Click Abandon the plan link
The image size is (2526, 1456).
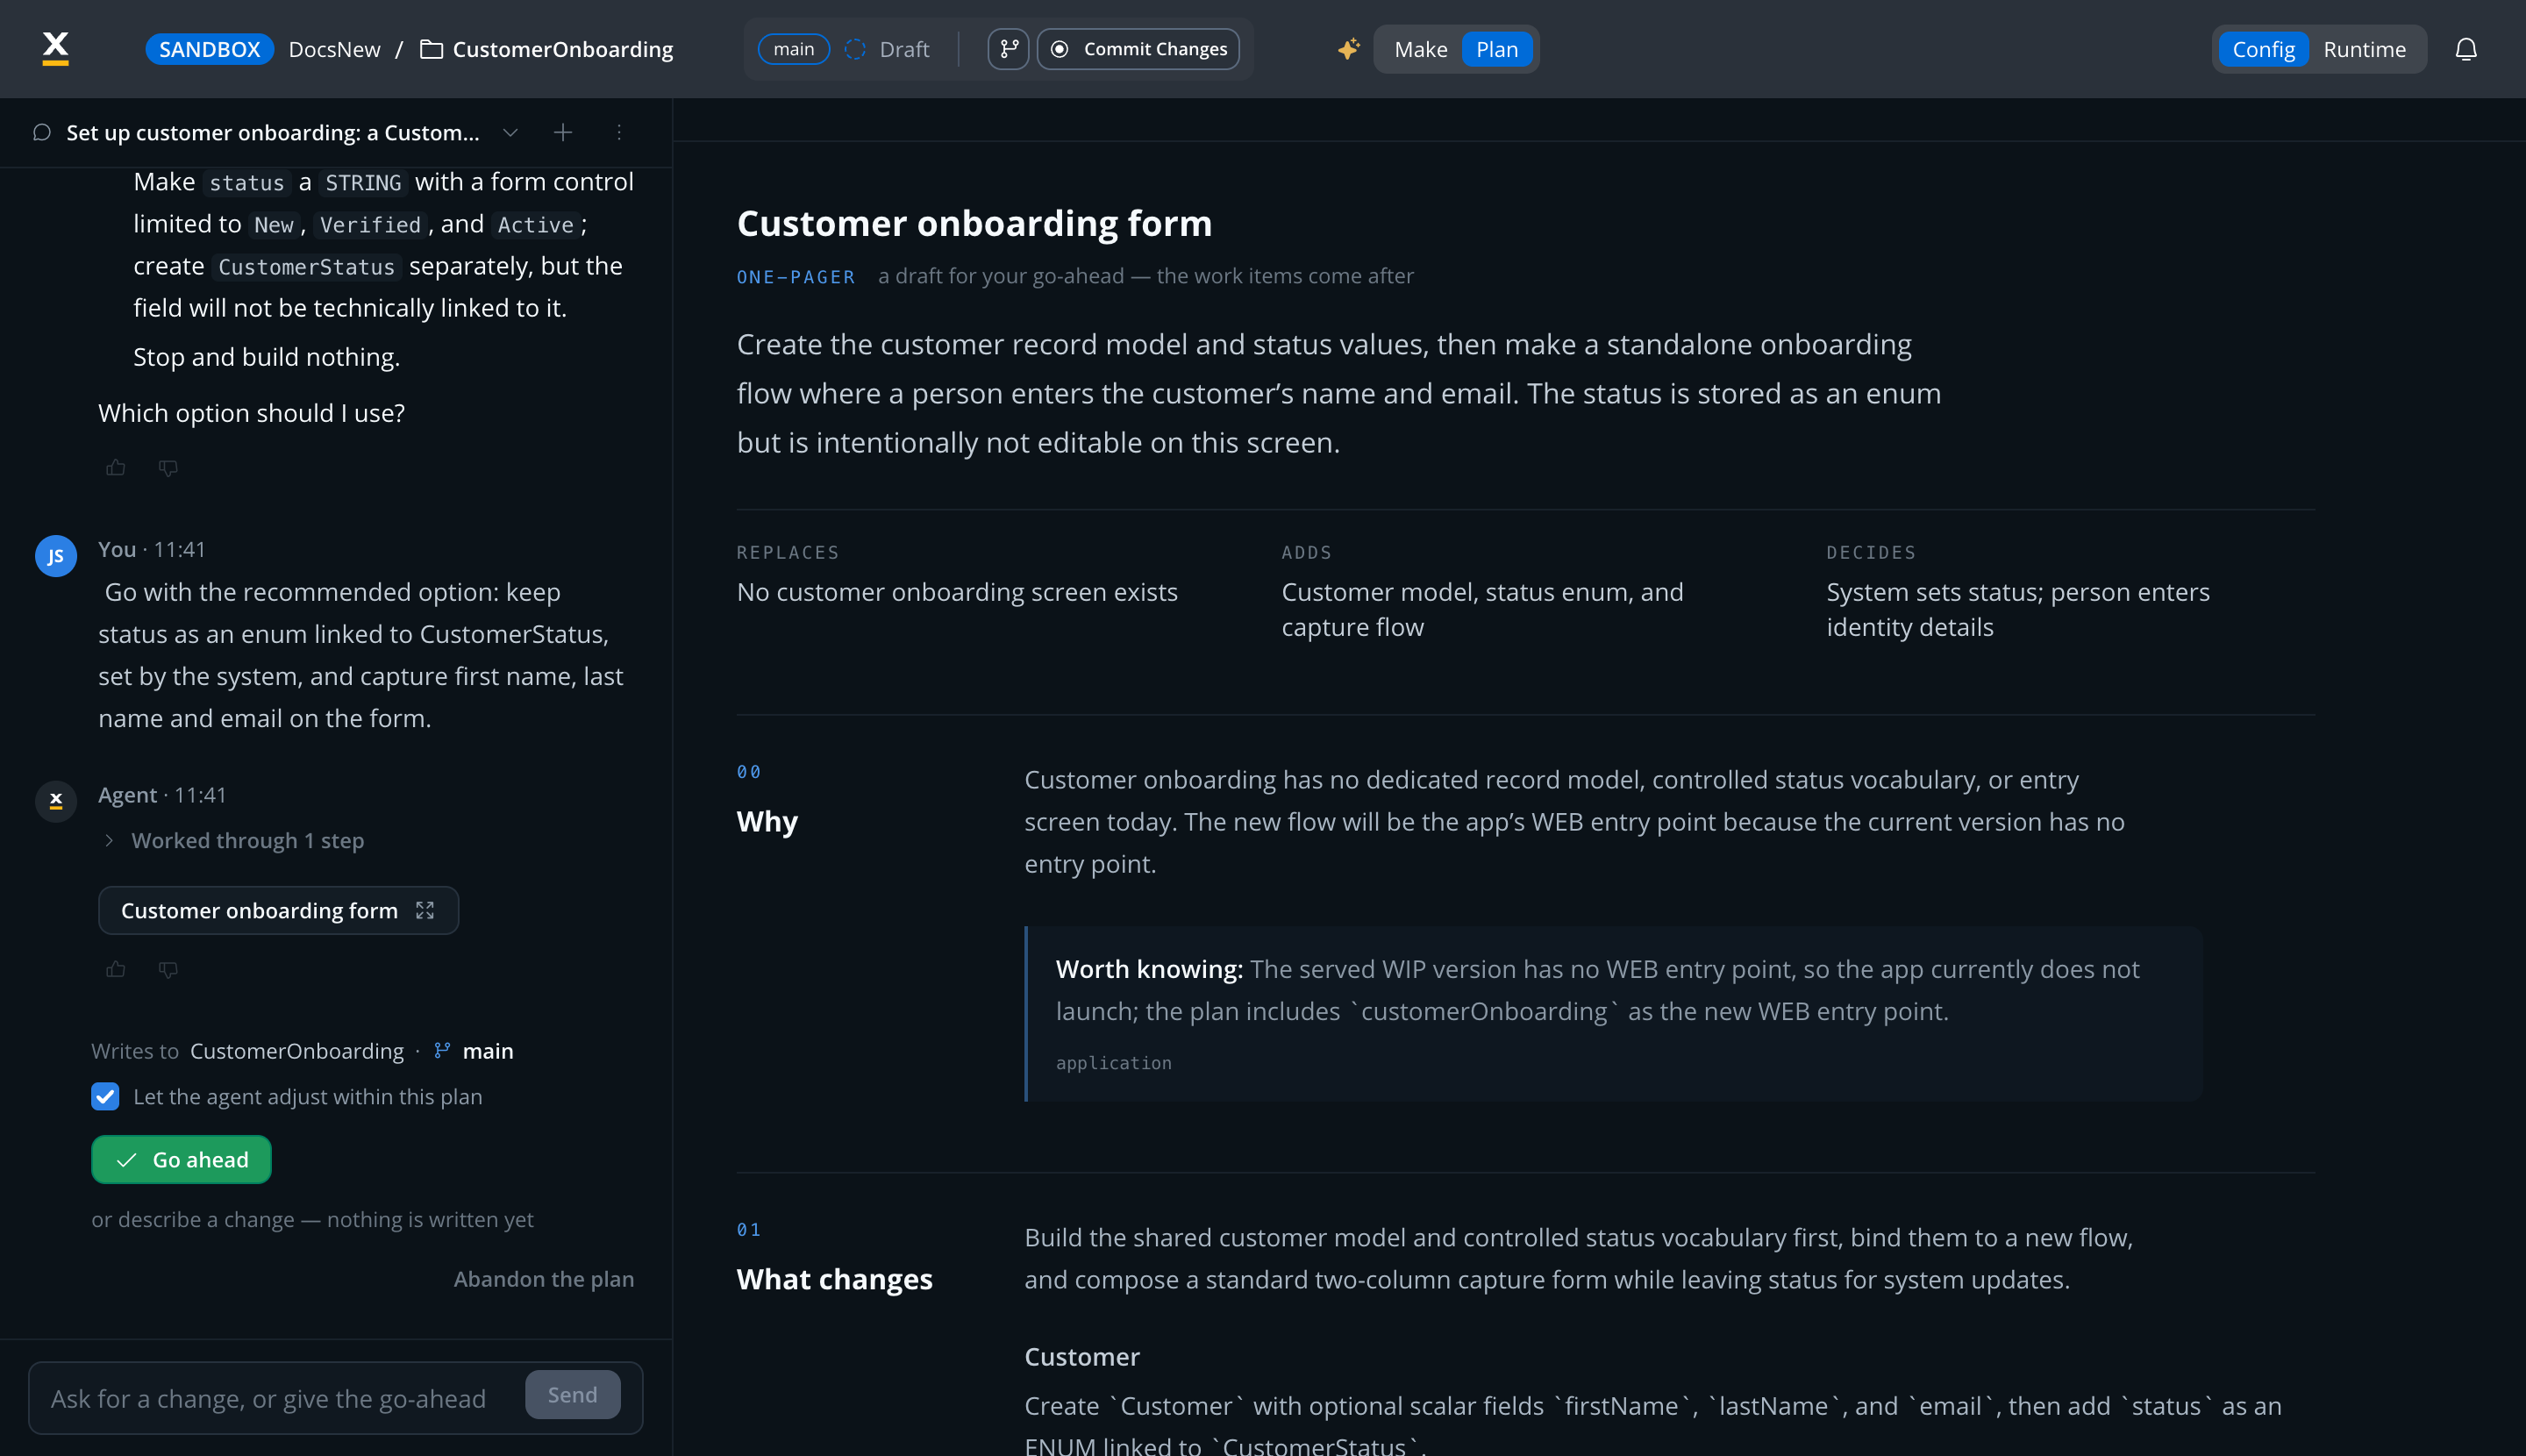click(x=543, y=1278)
